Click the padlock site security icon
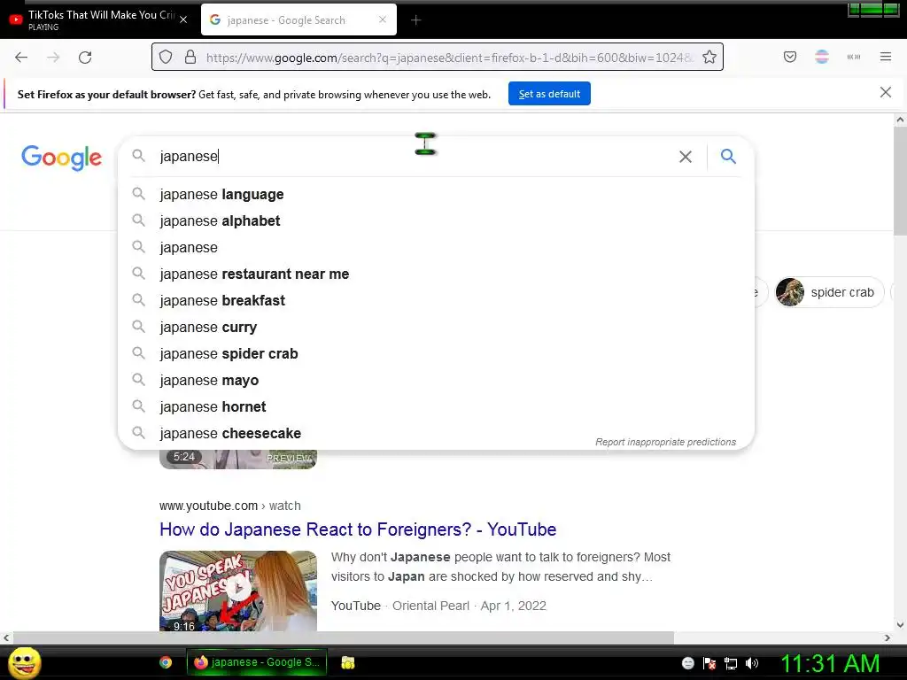907x680 pixels. 190,57
